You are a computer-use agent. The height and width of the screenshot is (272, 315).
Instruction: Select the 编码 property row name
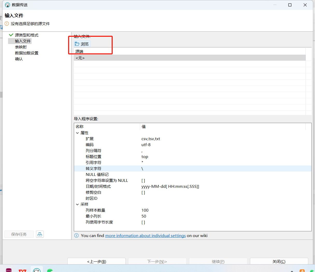point(90,145)
